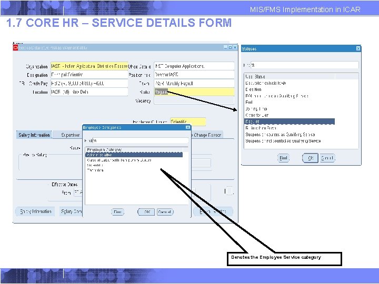Click the Salary Components button at bottom
This screenshot has height=284, width=379.
(x=71, y=211)
